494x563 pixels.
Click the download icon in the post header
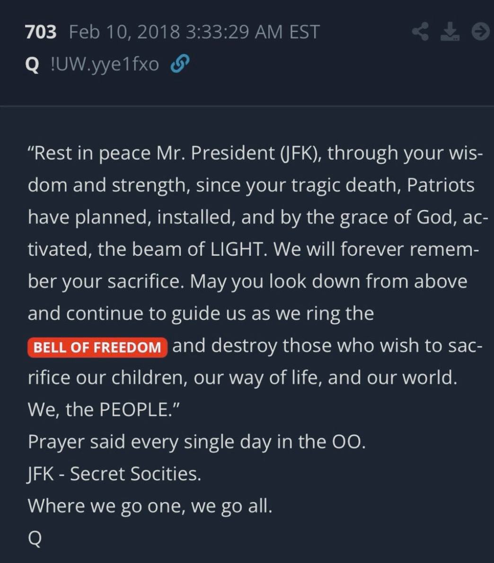[x=450, y=32]
